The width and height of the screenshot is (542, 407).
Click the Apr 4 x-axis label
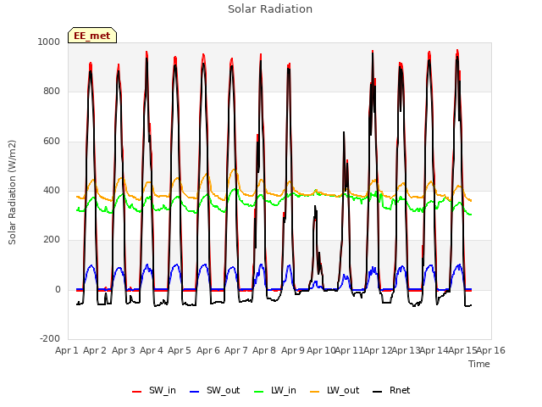[152, 350]
